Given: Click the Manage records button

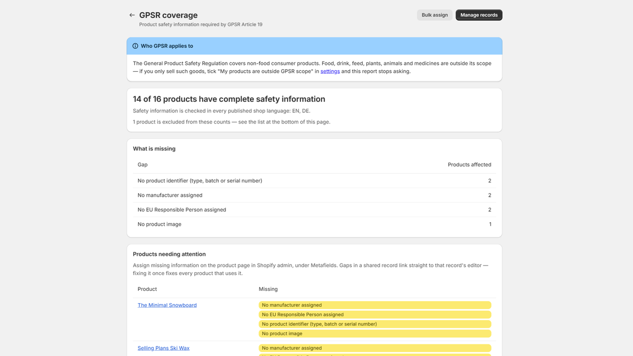Looking at the screenshot, I should click(479, 15).
